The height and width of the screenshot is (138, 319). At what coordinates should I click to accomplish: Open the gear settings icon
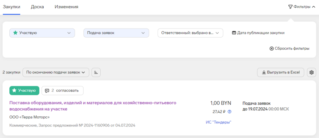[311, 73]
